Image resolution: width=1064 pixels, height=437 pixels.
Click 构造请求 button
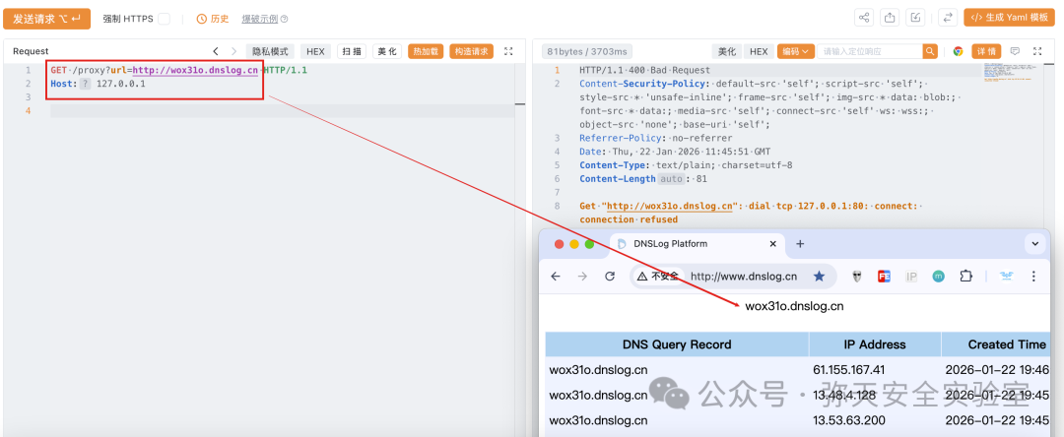click(471, 51)
